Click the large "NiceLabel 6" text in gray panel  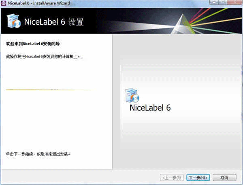tap(150, 108)
